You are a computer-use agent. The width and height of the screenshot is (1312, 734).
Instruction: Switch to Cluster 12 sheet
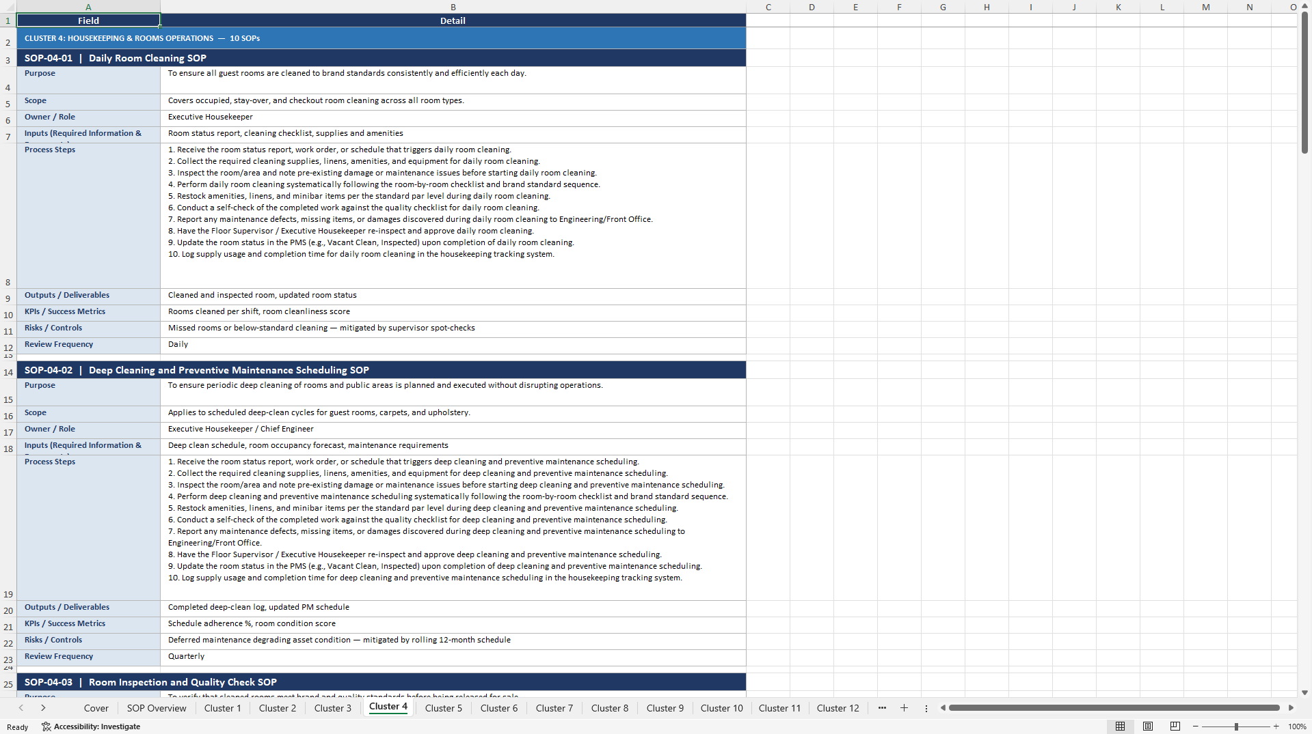coord(838,708)
